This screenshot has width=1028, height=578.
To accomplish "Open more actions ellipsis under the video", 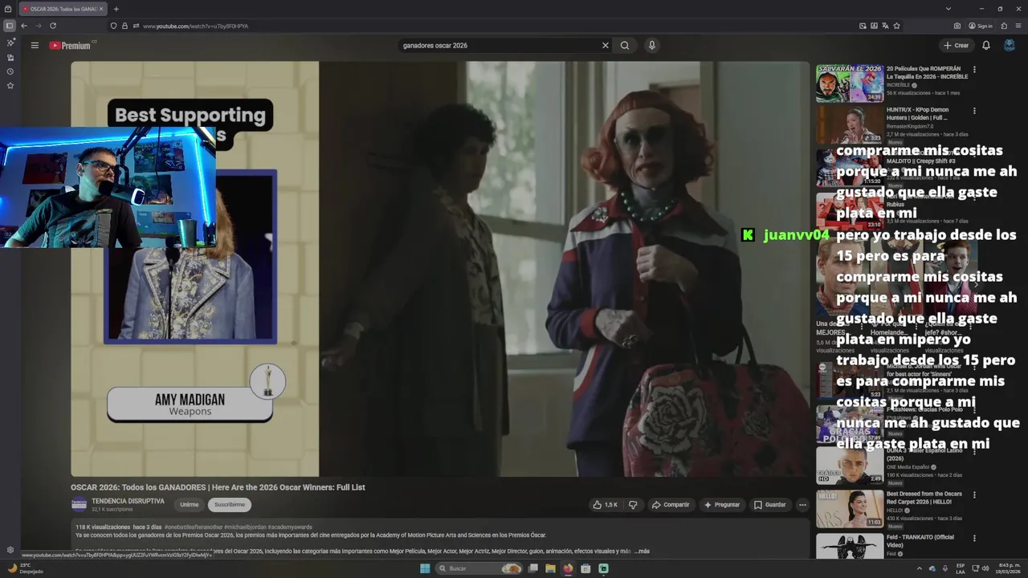I will click(802, 505).
